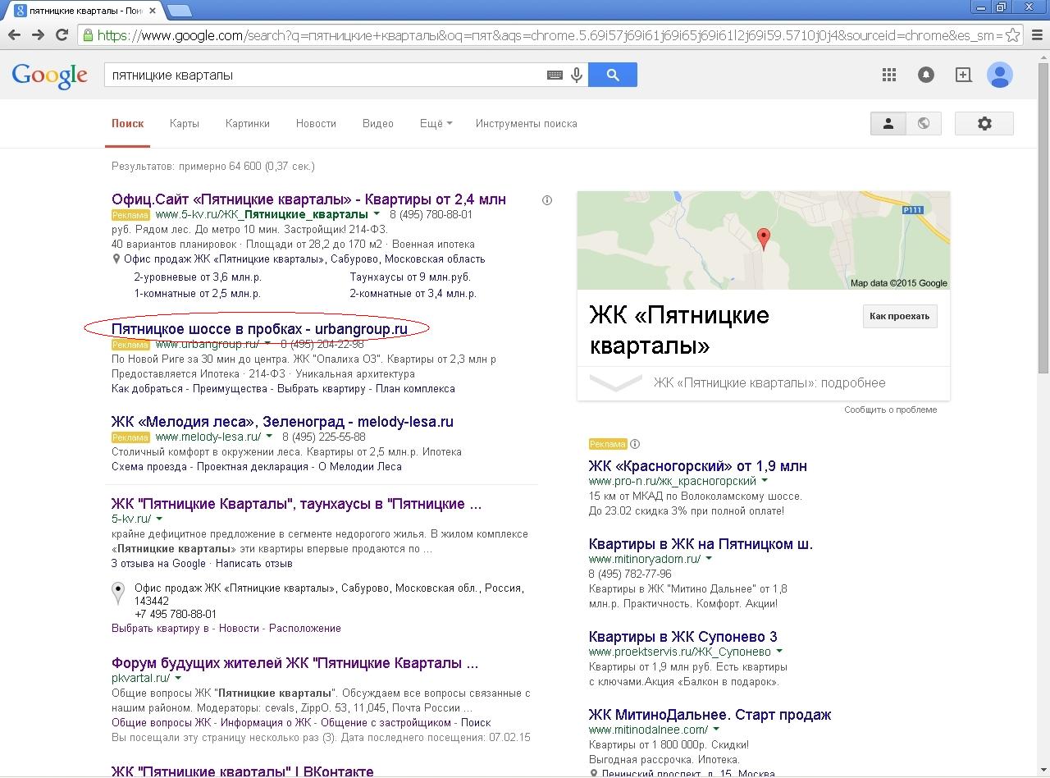Reload the page
This screenshot has height=778, width=1050.
[62, 34]
